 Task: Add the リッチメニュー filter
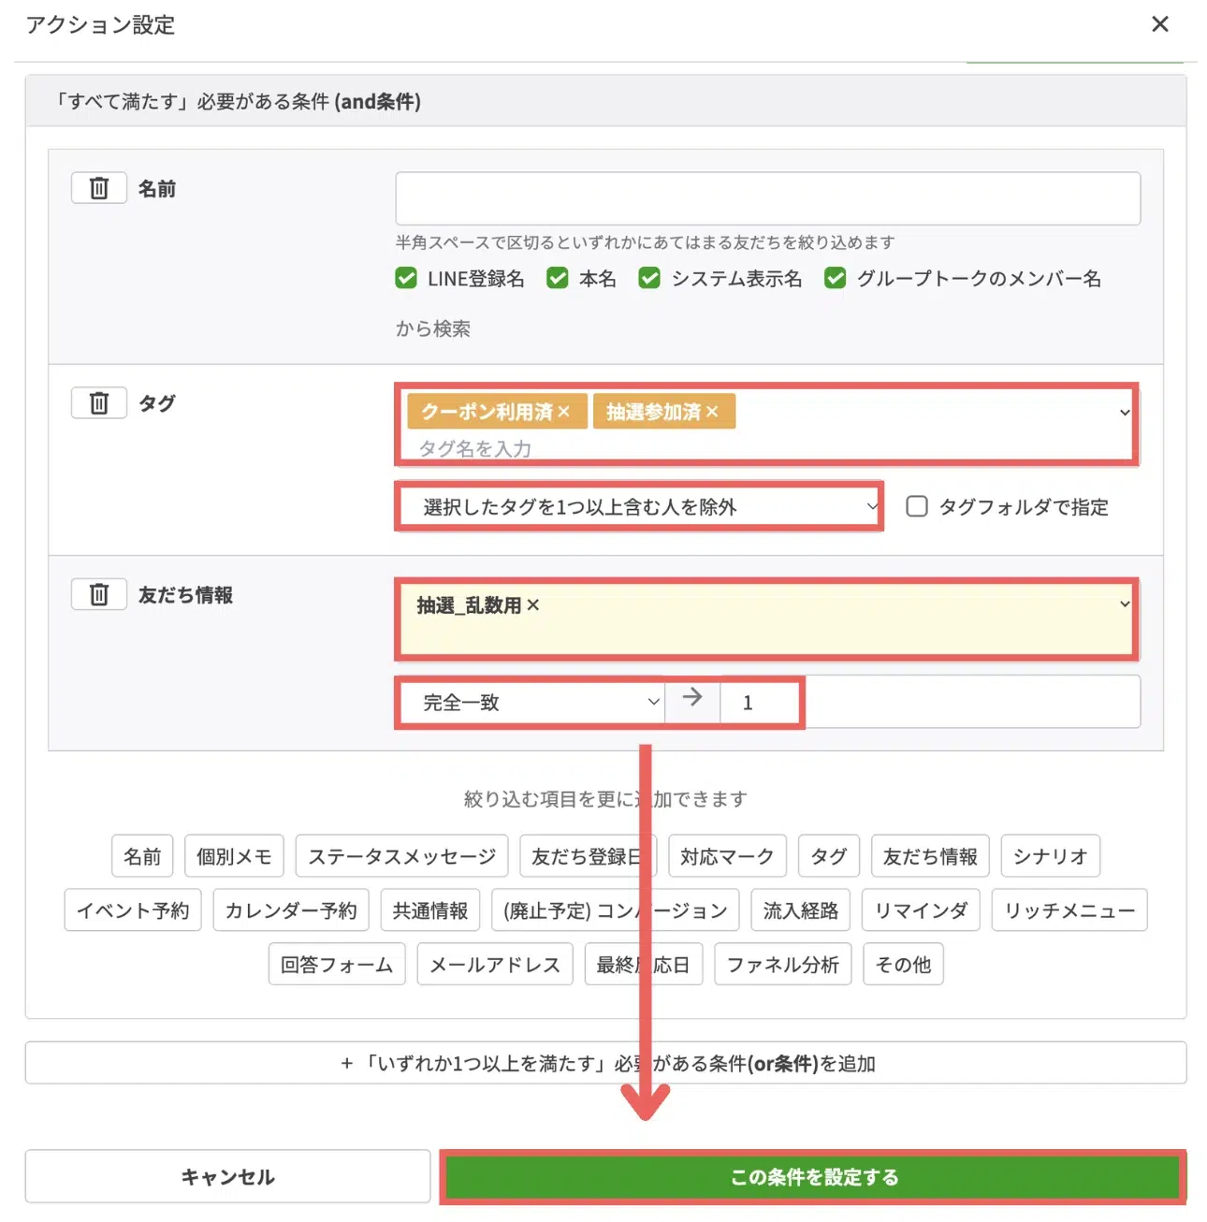tap(1069, 910)
